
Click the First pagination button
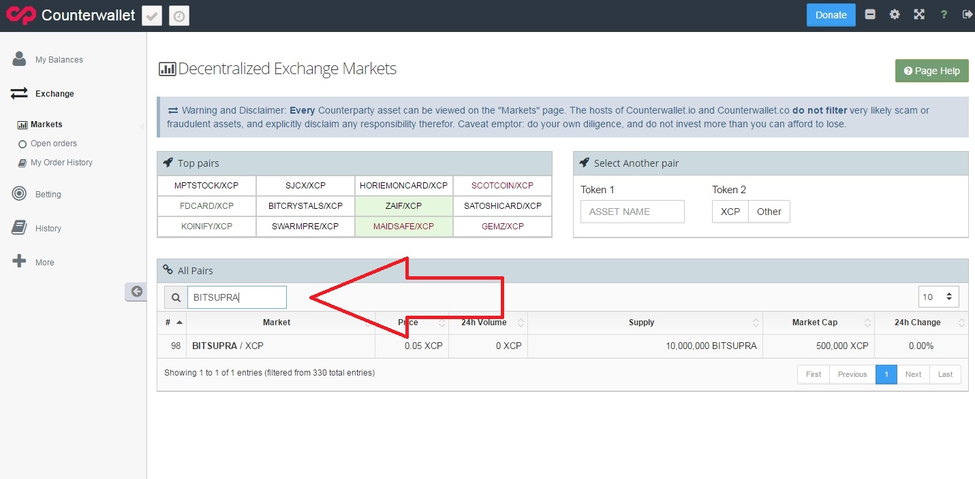pos(814,374)
